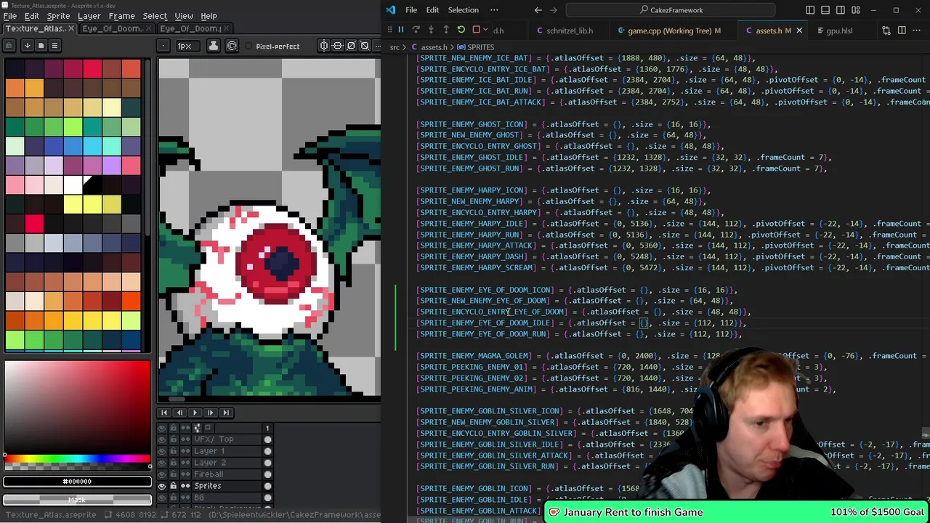Image resolution: width=930 pixels, height=523 pixels.
Task: Click src breadcrumb segment
Action: pos(395,47)
